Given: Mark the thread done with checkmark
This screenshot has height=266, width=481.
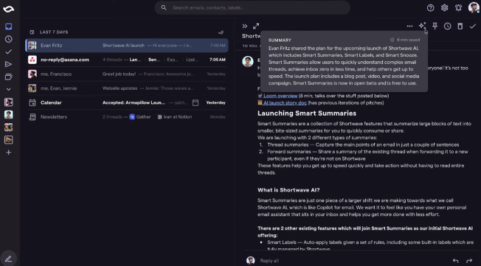Looking at the screenshot, I should pyautogui.click(x=472, y=26).
